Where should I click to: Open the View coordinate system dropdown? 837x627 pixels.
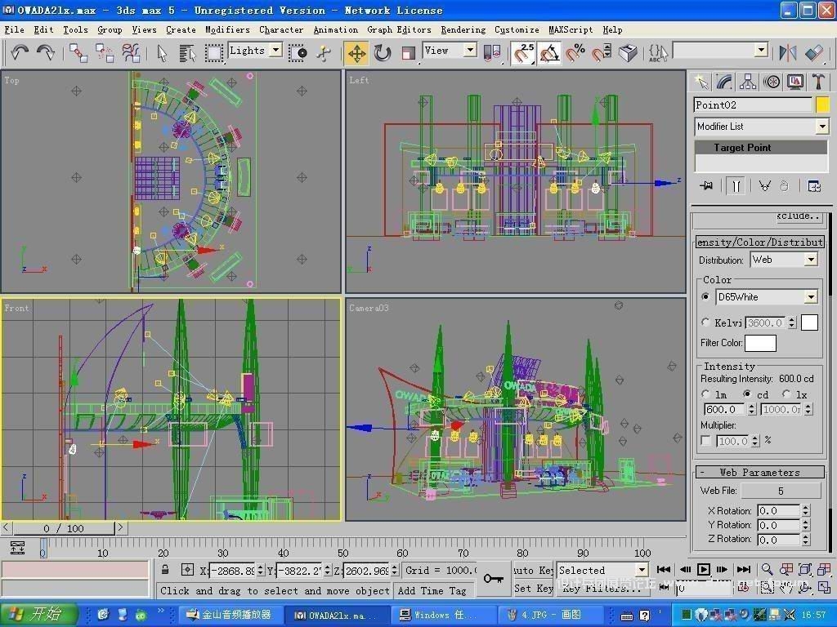pyautogui.click(x=470, y=50)
